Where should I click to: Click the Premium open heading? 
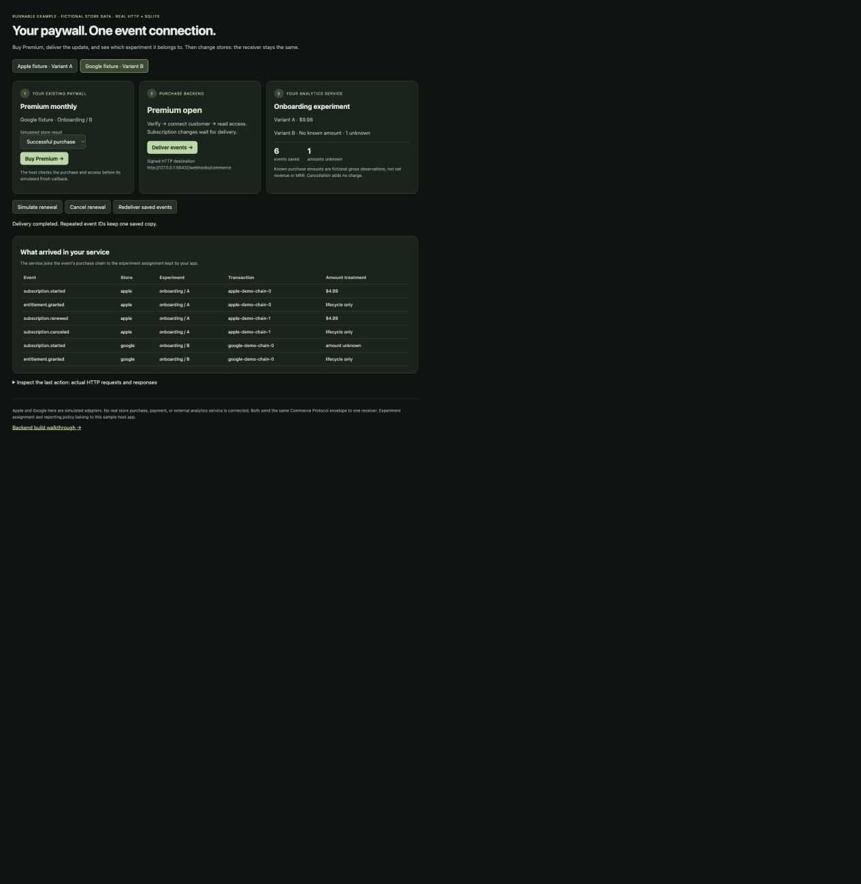click(x=174, y=110)
